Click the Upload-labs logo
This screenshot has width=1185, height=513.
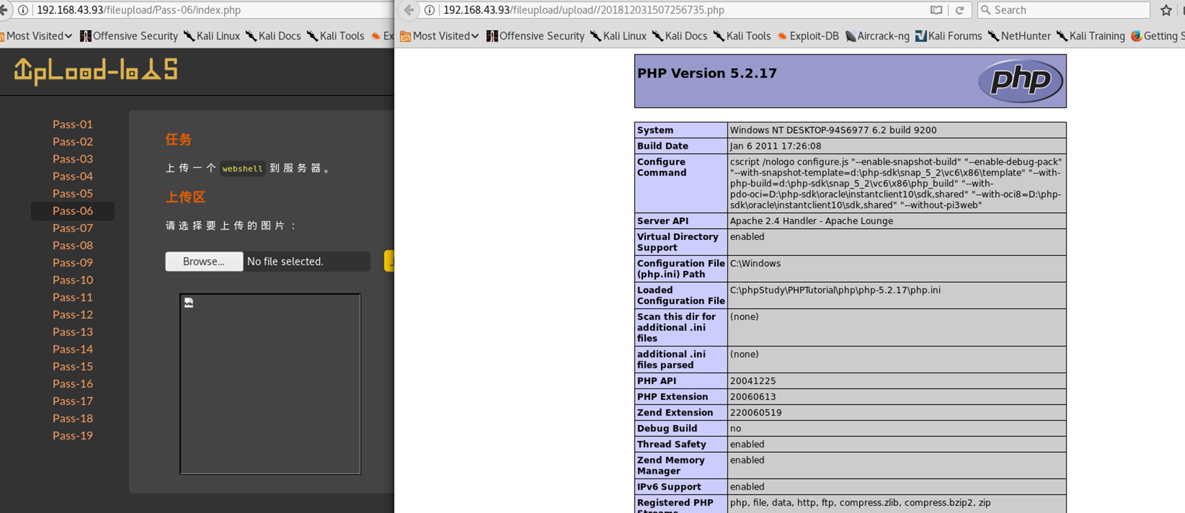point(96,71)
